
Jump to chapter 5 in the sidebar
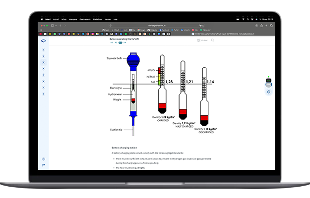coord(44,75)
